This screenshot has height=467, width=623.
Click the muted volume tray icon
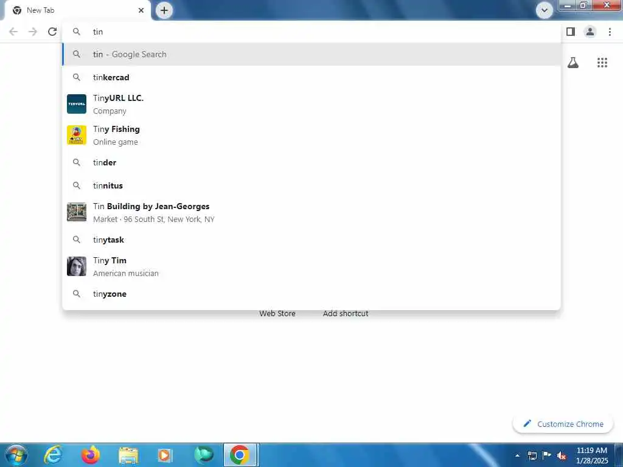click(x=562, y=455)
